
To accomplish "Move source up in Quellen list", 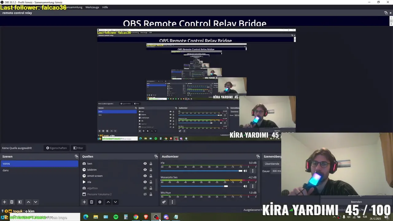I will [x=108, y=202].
